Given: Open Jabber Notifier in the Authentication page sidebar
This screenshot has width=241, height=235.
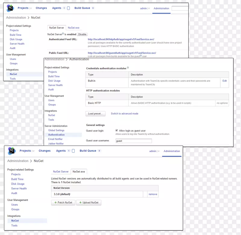Looking at the screenshot, I should [x=56, y=144].
